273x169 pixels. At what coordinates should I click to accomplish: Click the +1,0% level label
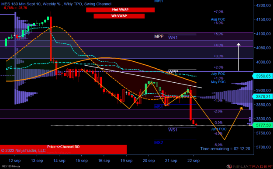(218, 78)
